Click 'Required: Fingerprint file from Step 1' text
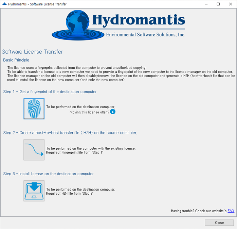 75,152
